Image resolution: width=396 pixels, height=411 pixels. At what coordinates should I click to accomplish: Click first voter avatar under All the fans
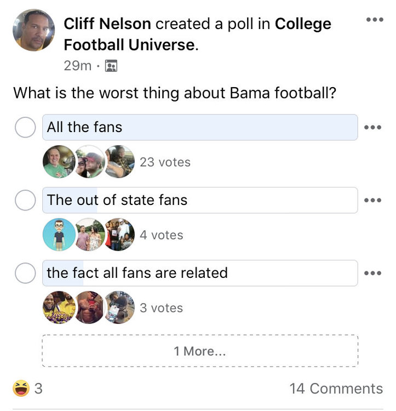point(58,162)
